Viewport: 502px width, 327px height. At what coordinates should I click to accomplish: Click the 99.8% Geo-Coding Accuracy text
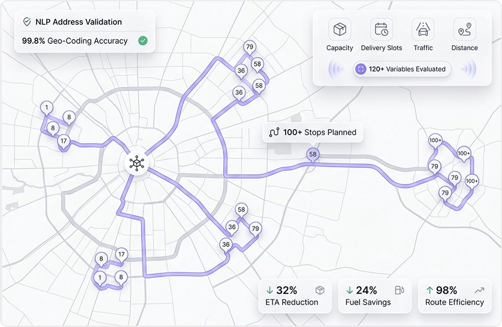(x=75, y=41)
